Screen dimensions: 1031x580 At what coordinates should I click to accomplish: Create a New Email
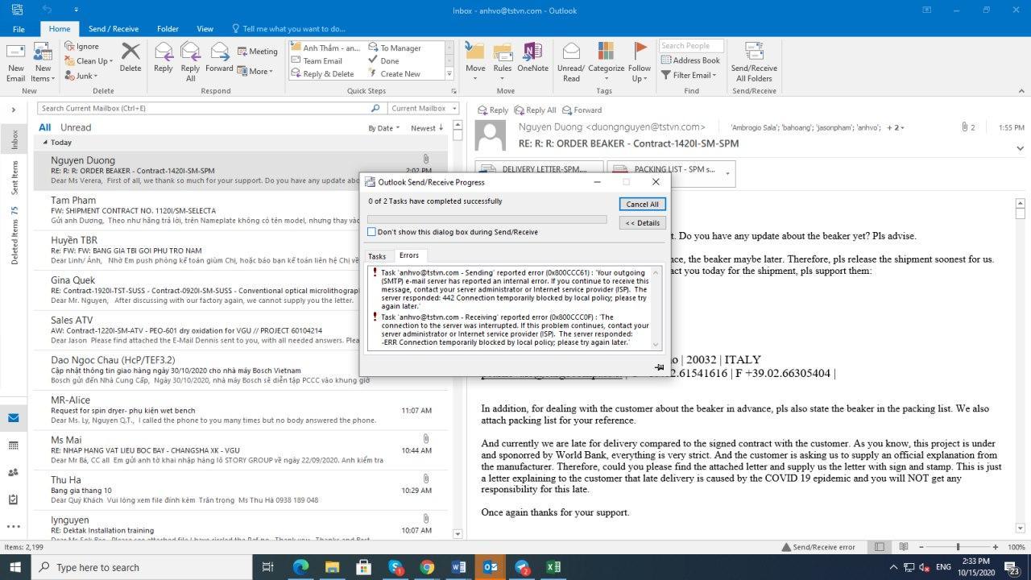click(15, 61)
